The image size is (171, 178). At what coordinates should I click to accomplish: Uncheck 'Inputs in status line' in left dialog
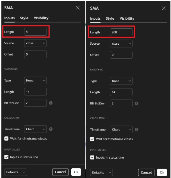pyautogui.click(x=6, y=157)
